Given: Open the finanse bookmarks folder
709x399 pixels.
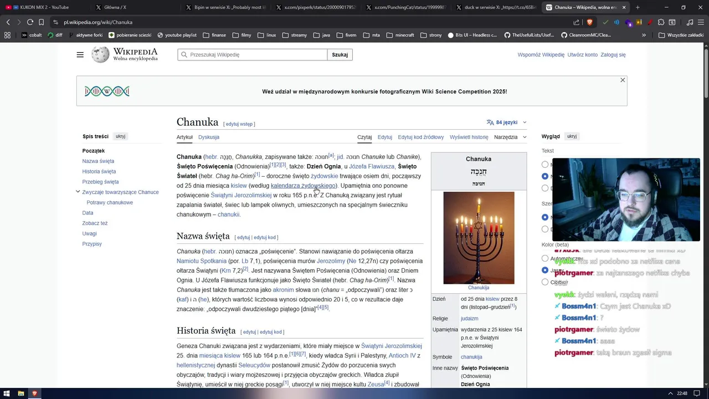Looking at the screenshot, I should 214,35.
